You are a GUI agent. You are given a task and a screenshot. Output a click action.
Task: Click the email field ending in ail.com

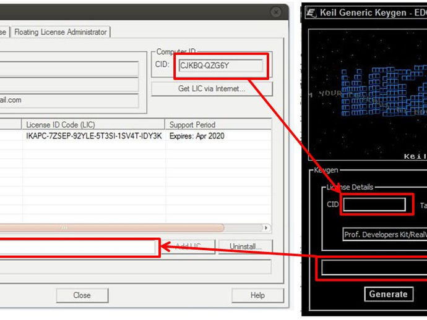69,100
